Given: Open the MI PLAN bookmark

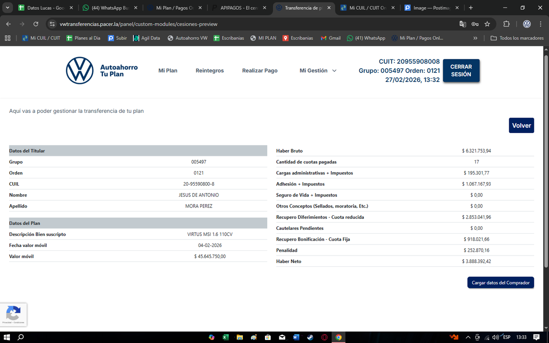Looking at the screenshot, I should pyautogui.click(x=263, y=38).
